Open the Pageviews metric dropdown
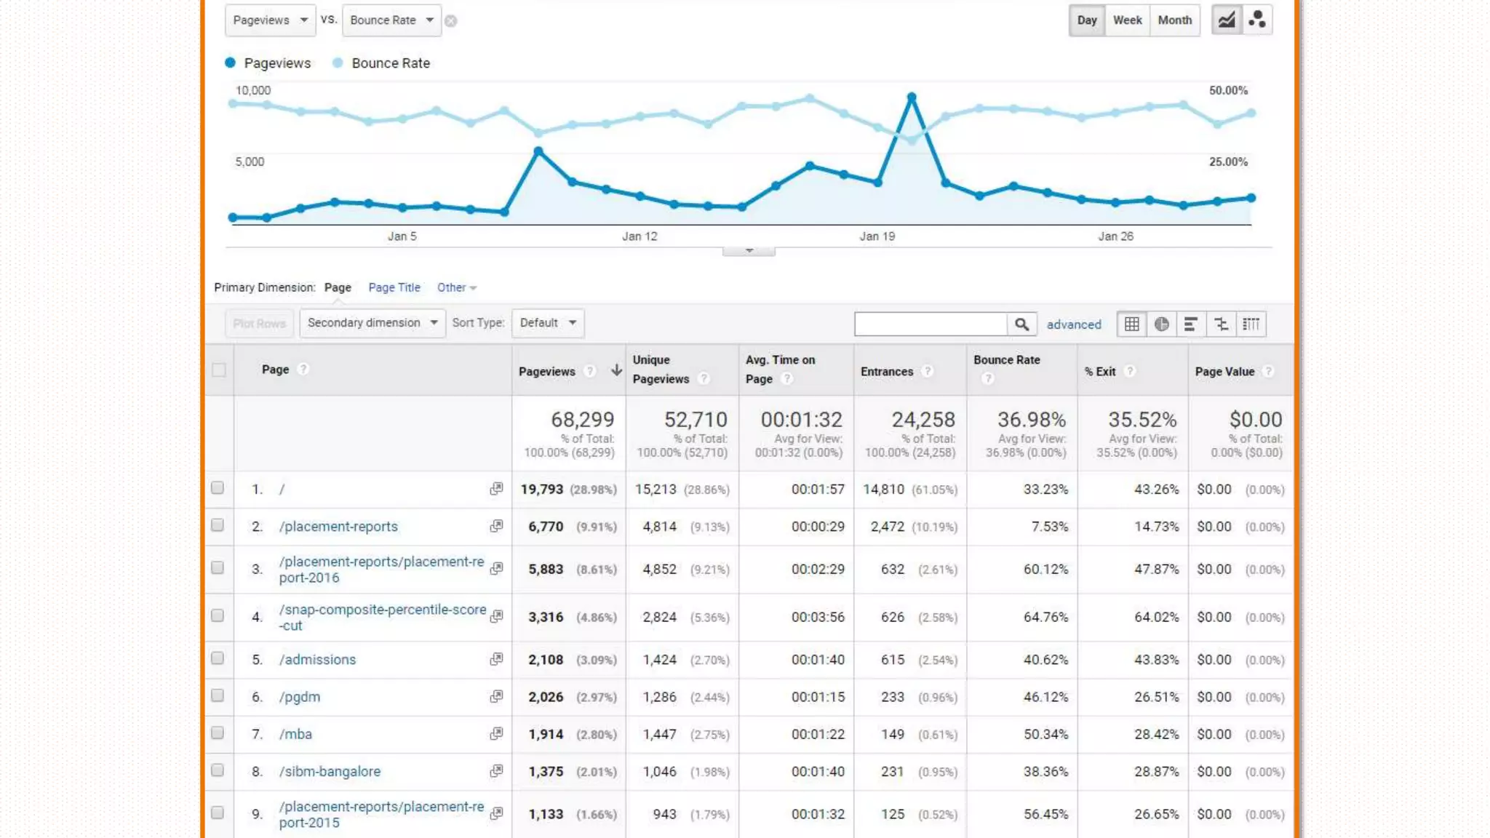 coord(270,20)
